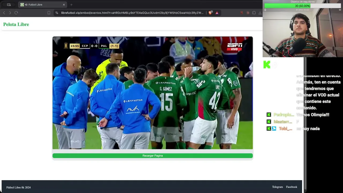The image size is (343, 193).
Task: Click the Recargar Pagina button
Action: (x=152, y=156)
